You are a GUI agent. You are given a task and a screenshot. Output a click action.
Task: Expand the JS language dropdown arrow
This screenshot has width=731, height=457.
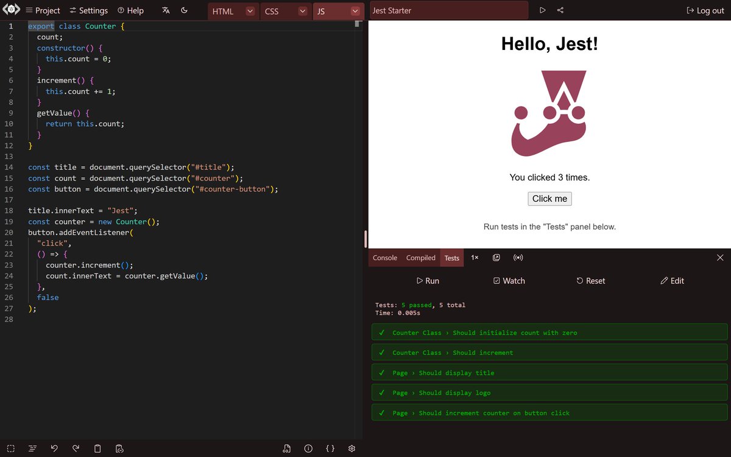355,11
